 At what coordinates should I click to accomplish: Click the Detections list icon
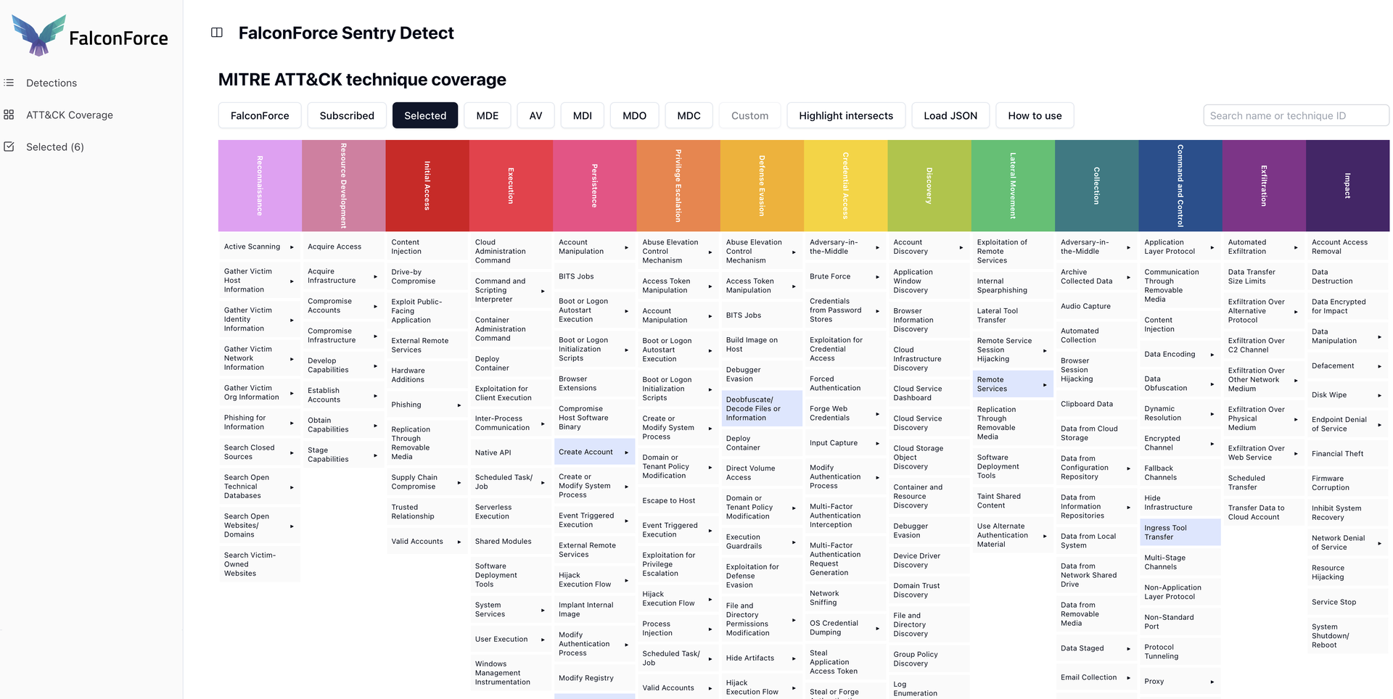[x=9, y=83]
